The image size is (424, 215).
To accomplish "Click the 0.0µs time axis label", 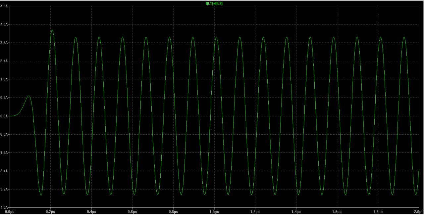I will [x=10, y=211].
